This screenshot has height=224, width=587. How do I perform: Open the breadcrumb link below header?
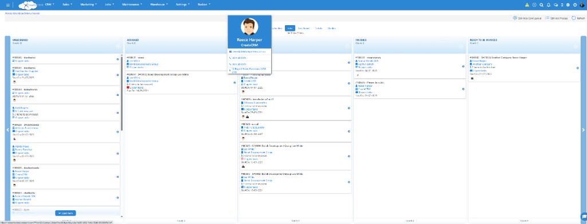tap(22, 13)
